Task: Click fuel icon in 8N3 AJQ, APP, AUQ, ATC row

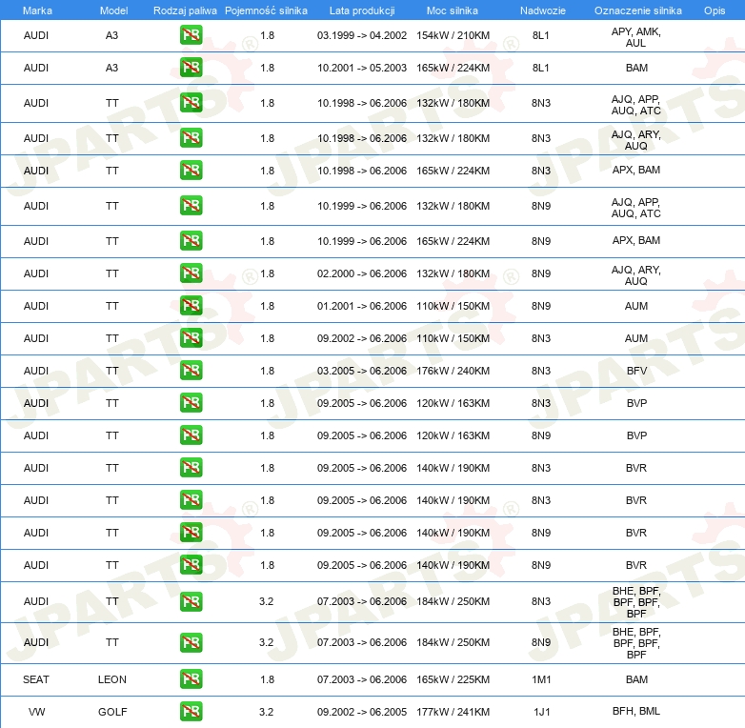Action: (x=191, y=103)
